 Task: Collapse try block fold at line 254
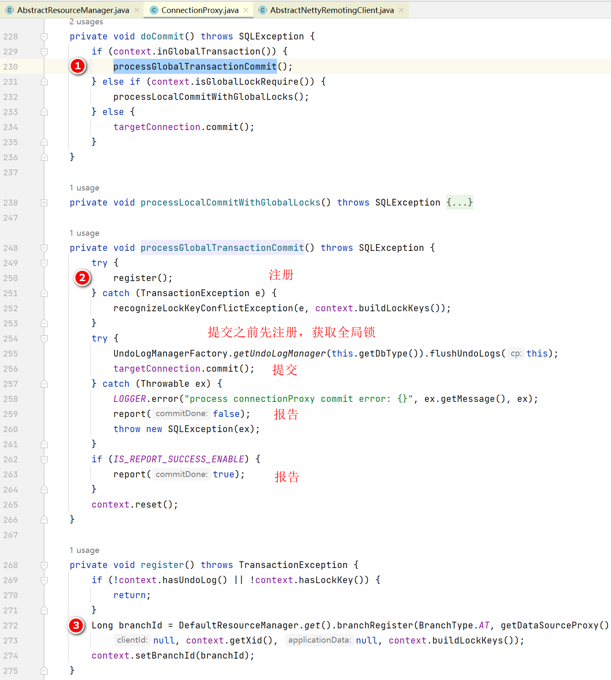coord(44,339)
